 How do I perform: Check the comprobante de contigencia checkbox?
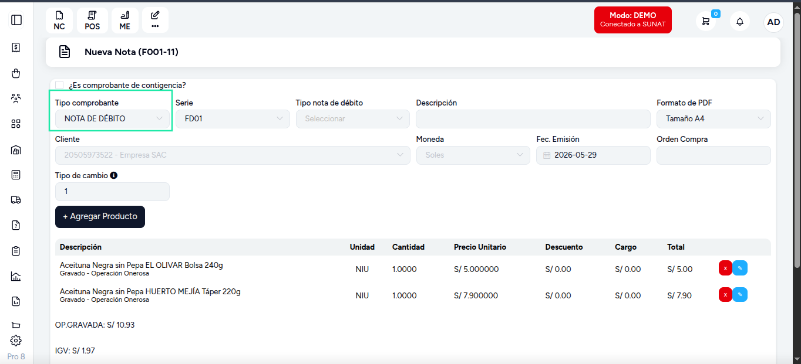coord(59,85)
